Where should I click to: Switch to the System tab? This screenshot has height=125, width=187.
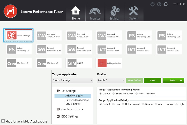coord(134,13)
